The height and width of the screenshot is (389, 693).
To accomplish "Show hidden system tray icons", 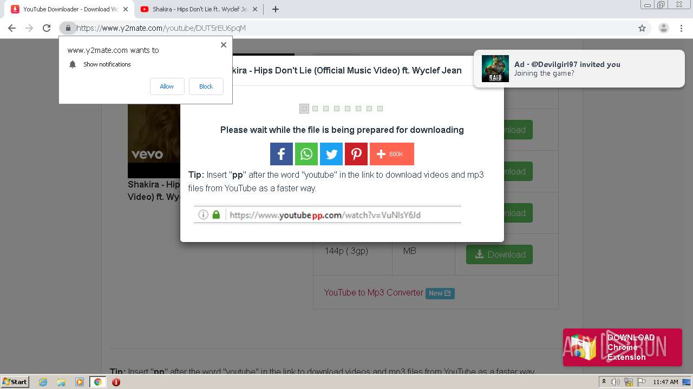I will (604, 382).
